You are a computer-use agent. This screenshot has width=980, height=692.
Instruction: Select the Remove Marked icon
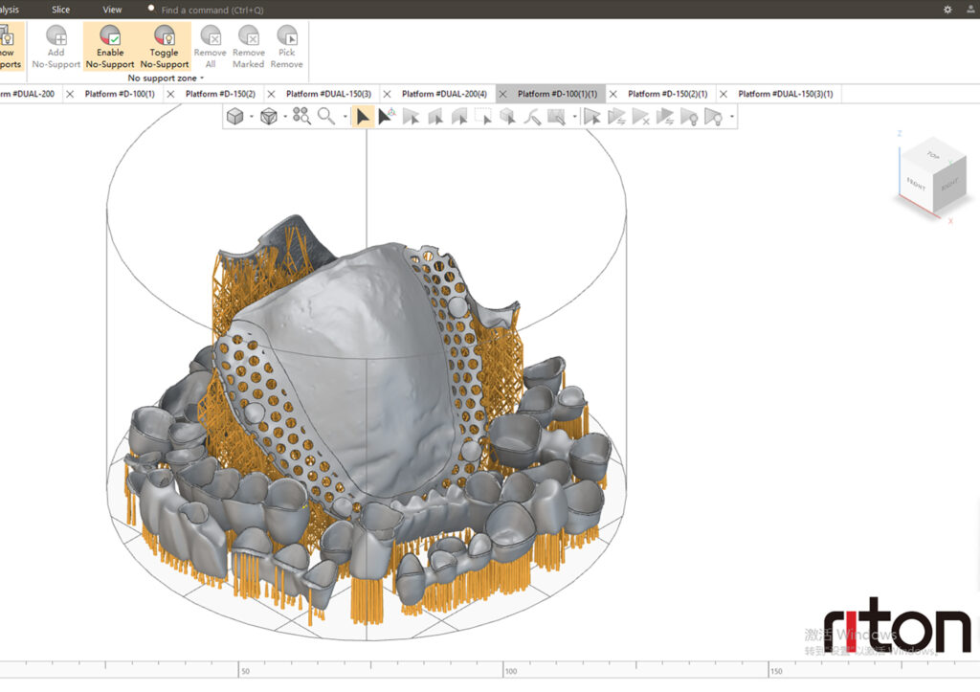click(x=249, y=46)
